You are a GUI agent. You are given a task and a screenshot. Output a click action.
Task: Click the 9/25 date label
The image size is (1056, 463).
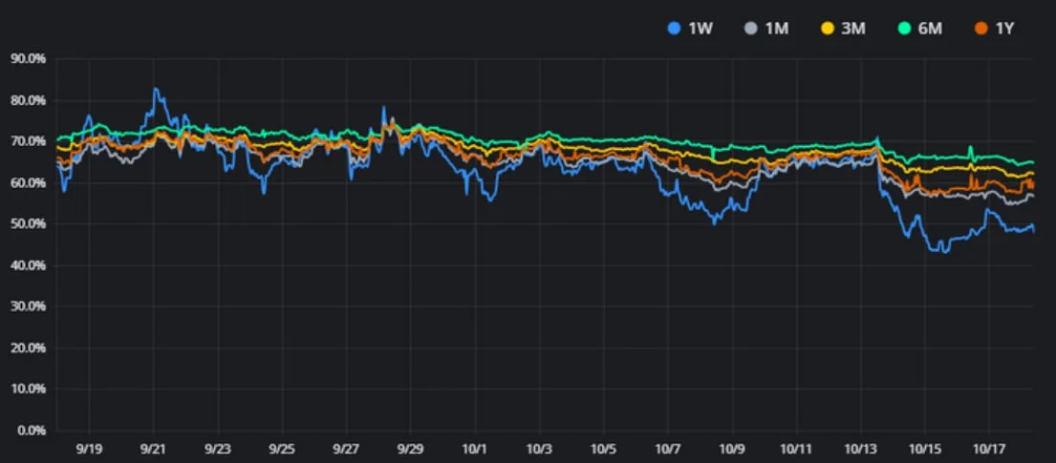(x=282, y=448)
